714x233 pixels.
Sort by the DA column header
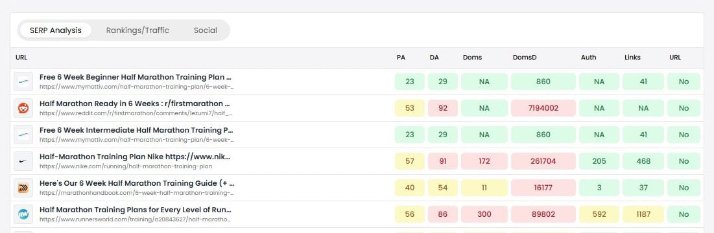tap(434, 58)
